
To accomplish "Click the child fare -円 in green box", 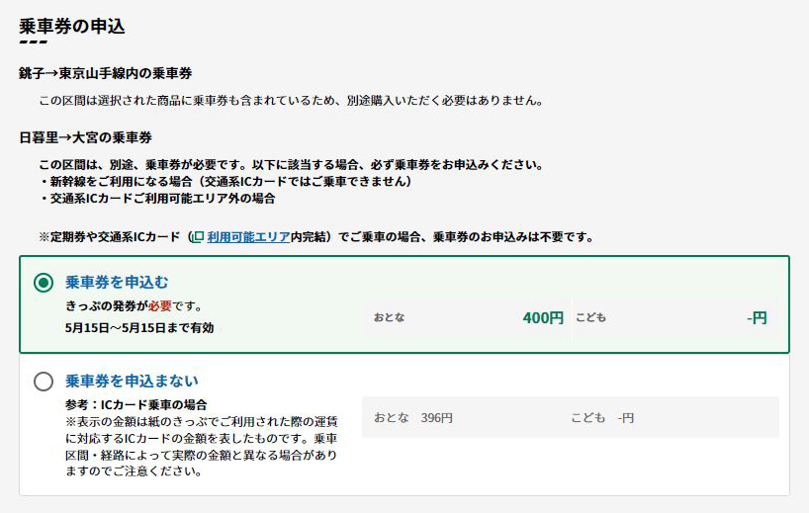I will click(x=757, y=317).
